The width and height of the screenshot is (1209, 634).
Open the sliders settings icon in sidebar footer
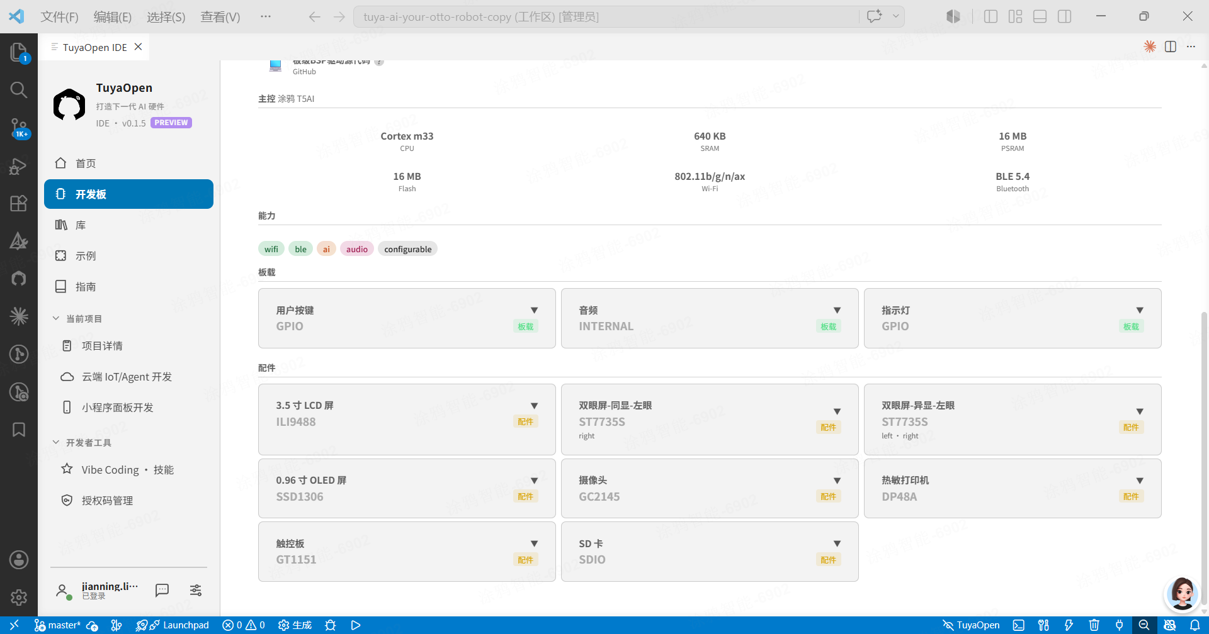[x=196, y=590]
